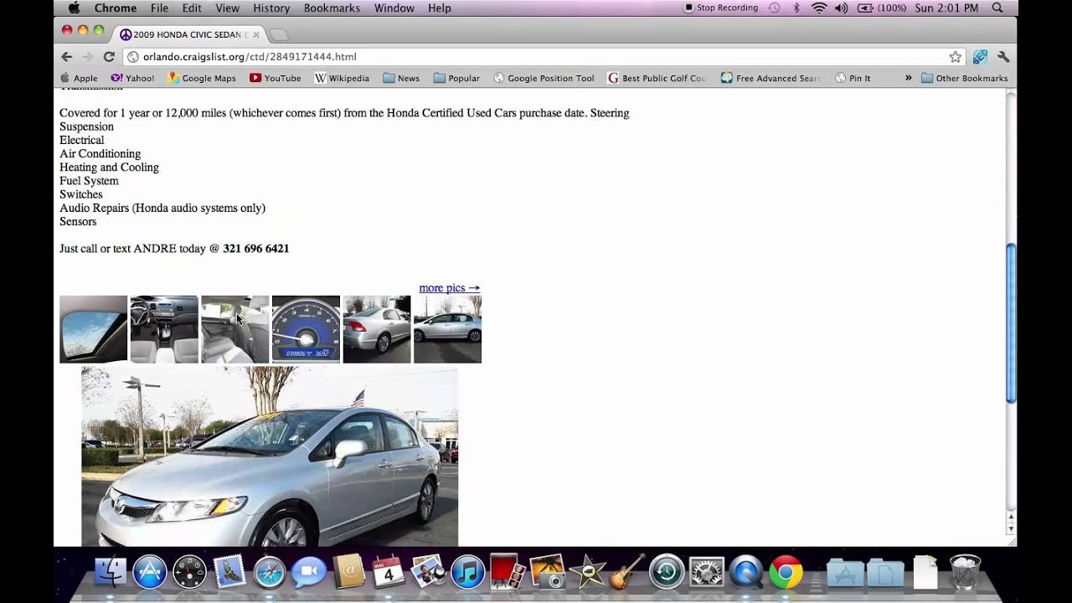
Task: Click the scrollbar down arrow
Action: pos(1011,529)
